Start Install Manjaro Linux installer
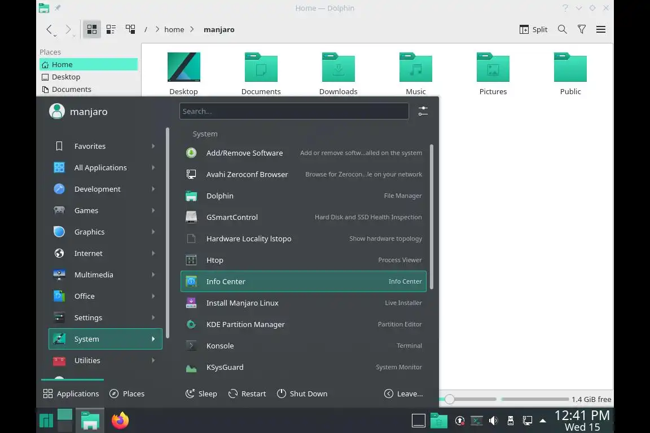The width and height of the screenshot is (650, 433). click(x=303, y=303)
